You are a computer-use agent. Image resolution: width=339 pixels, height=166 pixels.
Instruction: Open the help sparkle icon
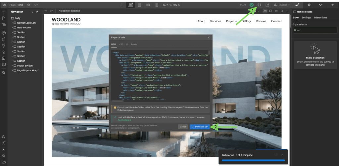tap(4, 143)
